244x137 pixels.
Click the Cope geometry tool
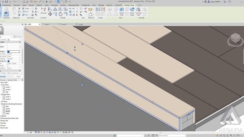pos(26,8)
